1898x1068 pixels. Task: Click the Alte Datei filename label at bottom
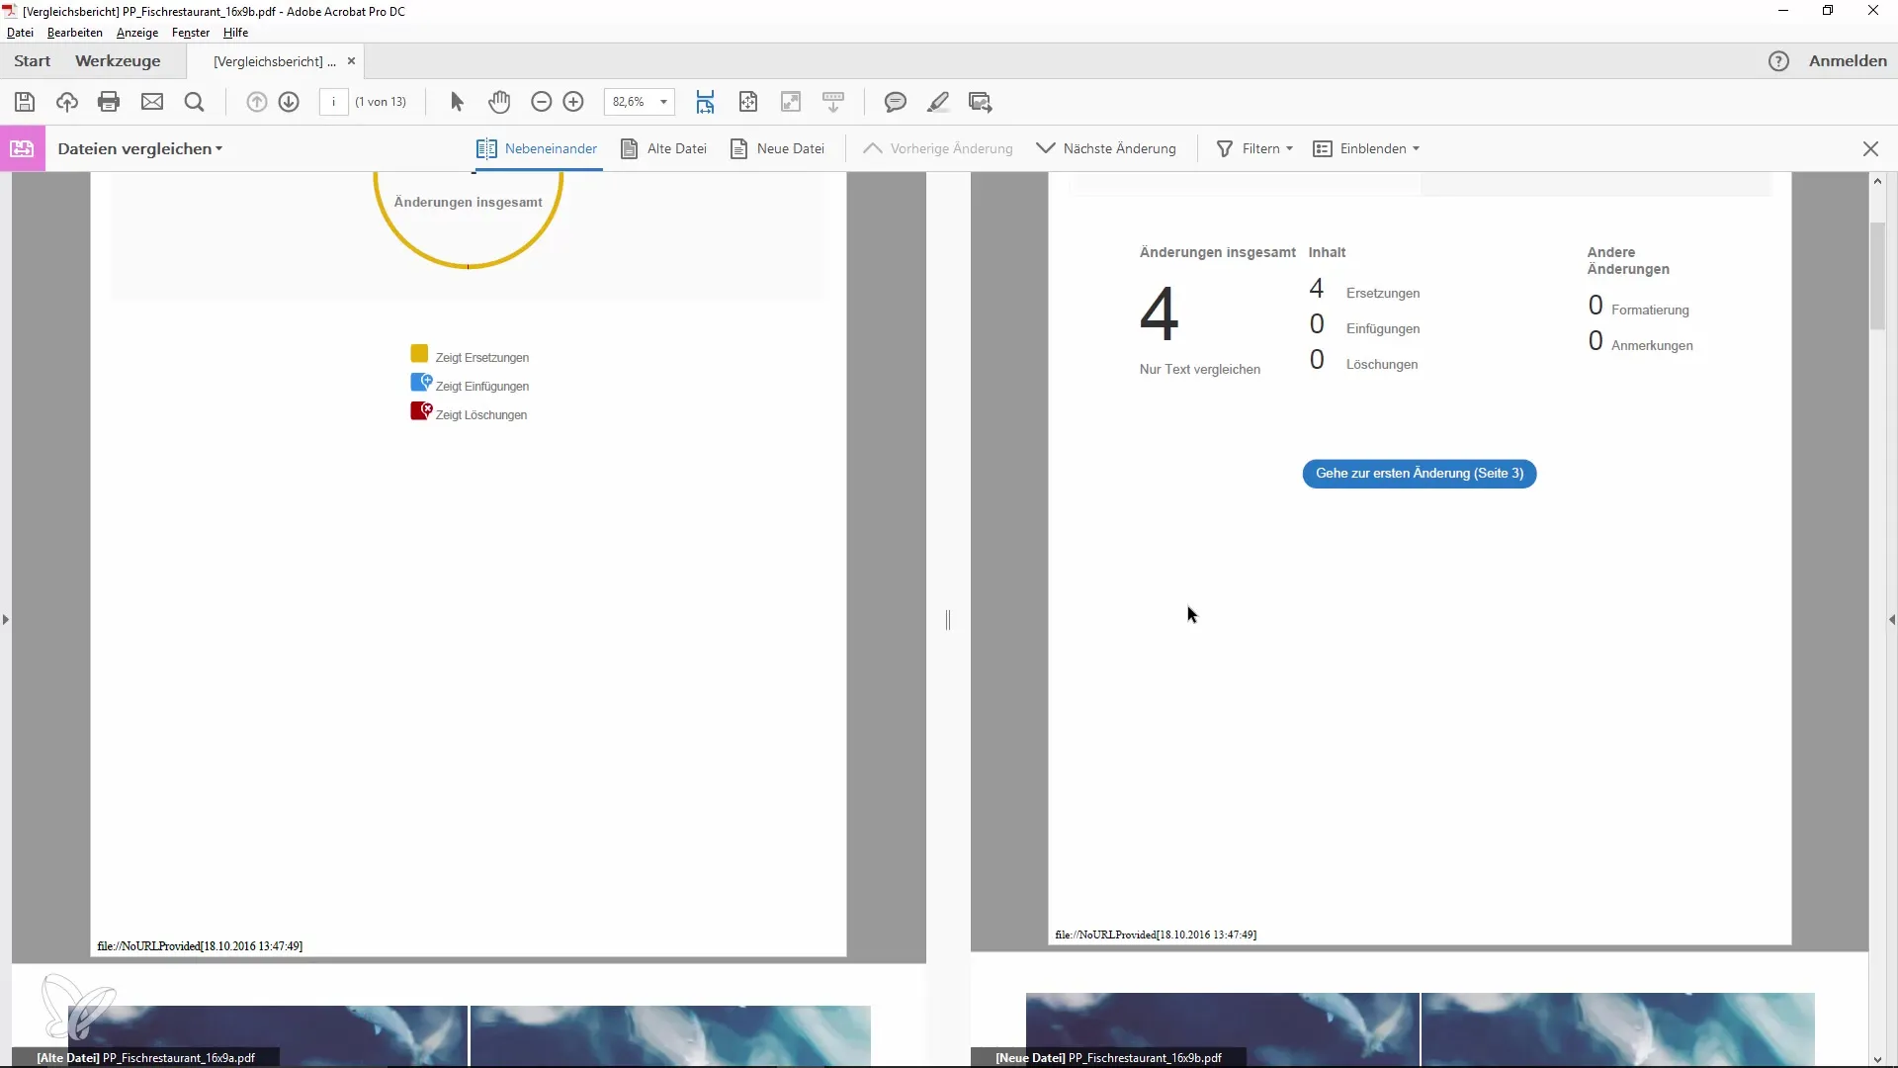(x=145, y=1058)
